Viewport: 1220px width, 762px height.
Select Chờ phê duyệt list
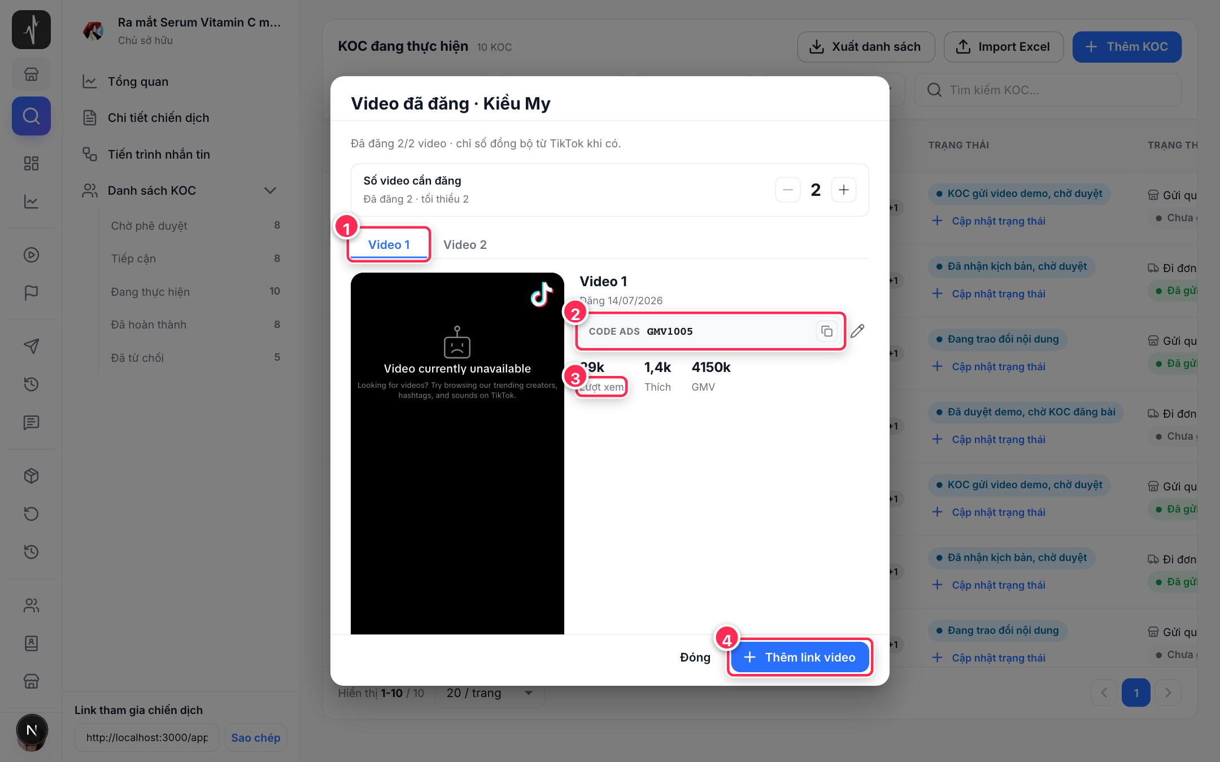click(195, 225)
